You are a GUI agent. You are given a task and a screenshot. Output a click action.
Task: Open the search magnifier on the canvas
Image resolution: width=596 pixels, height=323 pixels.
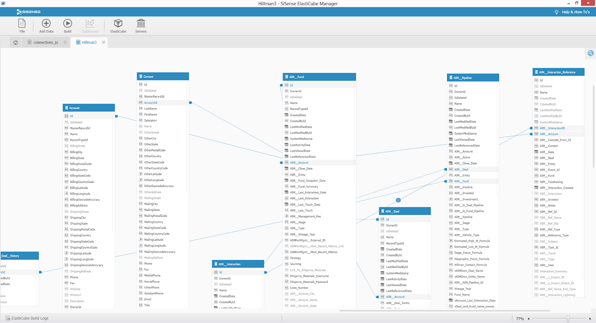pyautogui.click(x=591, y=53)
